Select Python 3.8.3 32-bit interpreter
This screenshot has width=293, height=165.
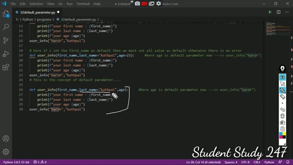click(x=16, y=162)
